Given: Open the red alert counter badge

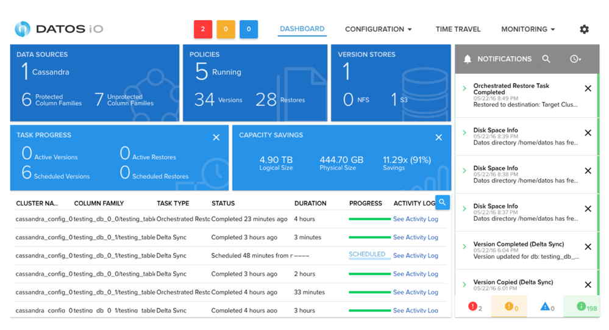Looking at the screenshot, I should coord(203,29).
